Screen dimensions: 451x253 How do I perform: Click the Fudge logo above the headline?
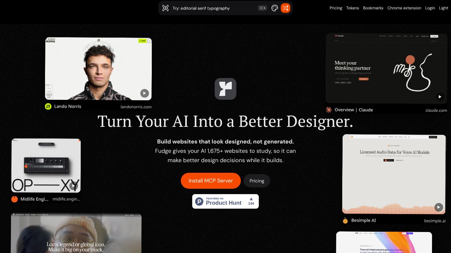(x=225, y=89)
